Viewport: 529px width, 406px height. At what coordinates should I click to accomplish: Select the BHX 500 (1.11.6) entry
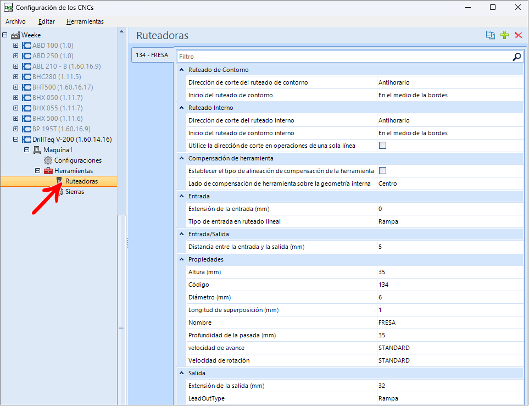57,119
